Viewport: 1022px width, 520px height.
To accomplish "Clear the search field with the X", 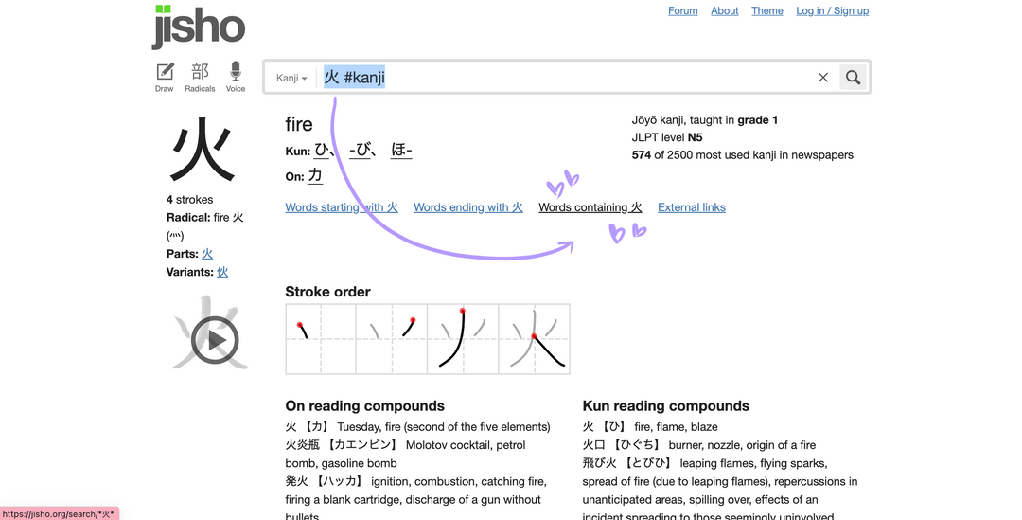I will tap(822, 78).
